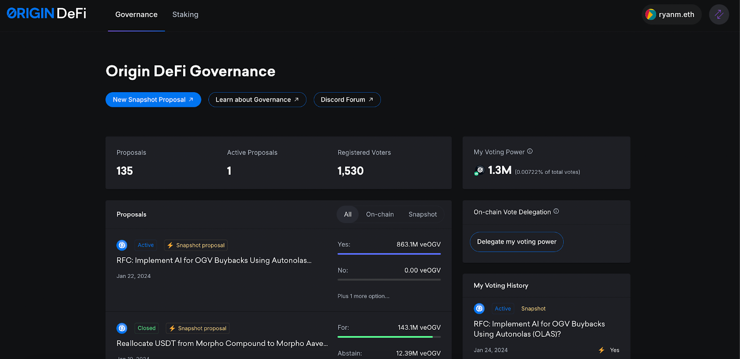Image resolution: width=740 pixels, height=359 pixels.
Task: Click the Yes vote progress bar
Action: pos(389,254)
